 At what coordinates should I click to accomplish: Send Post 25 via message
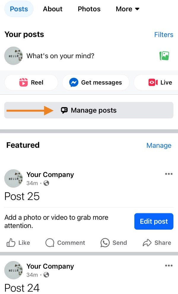pyautogui.click(x=113, y=243)
